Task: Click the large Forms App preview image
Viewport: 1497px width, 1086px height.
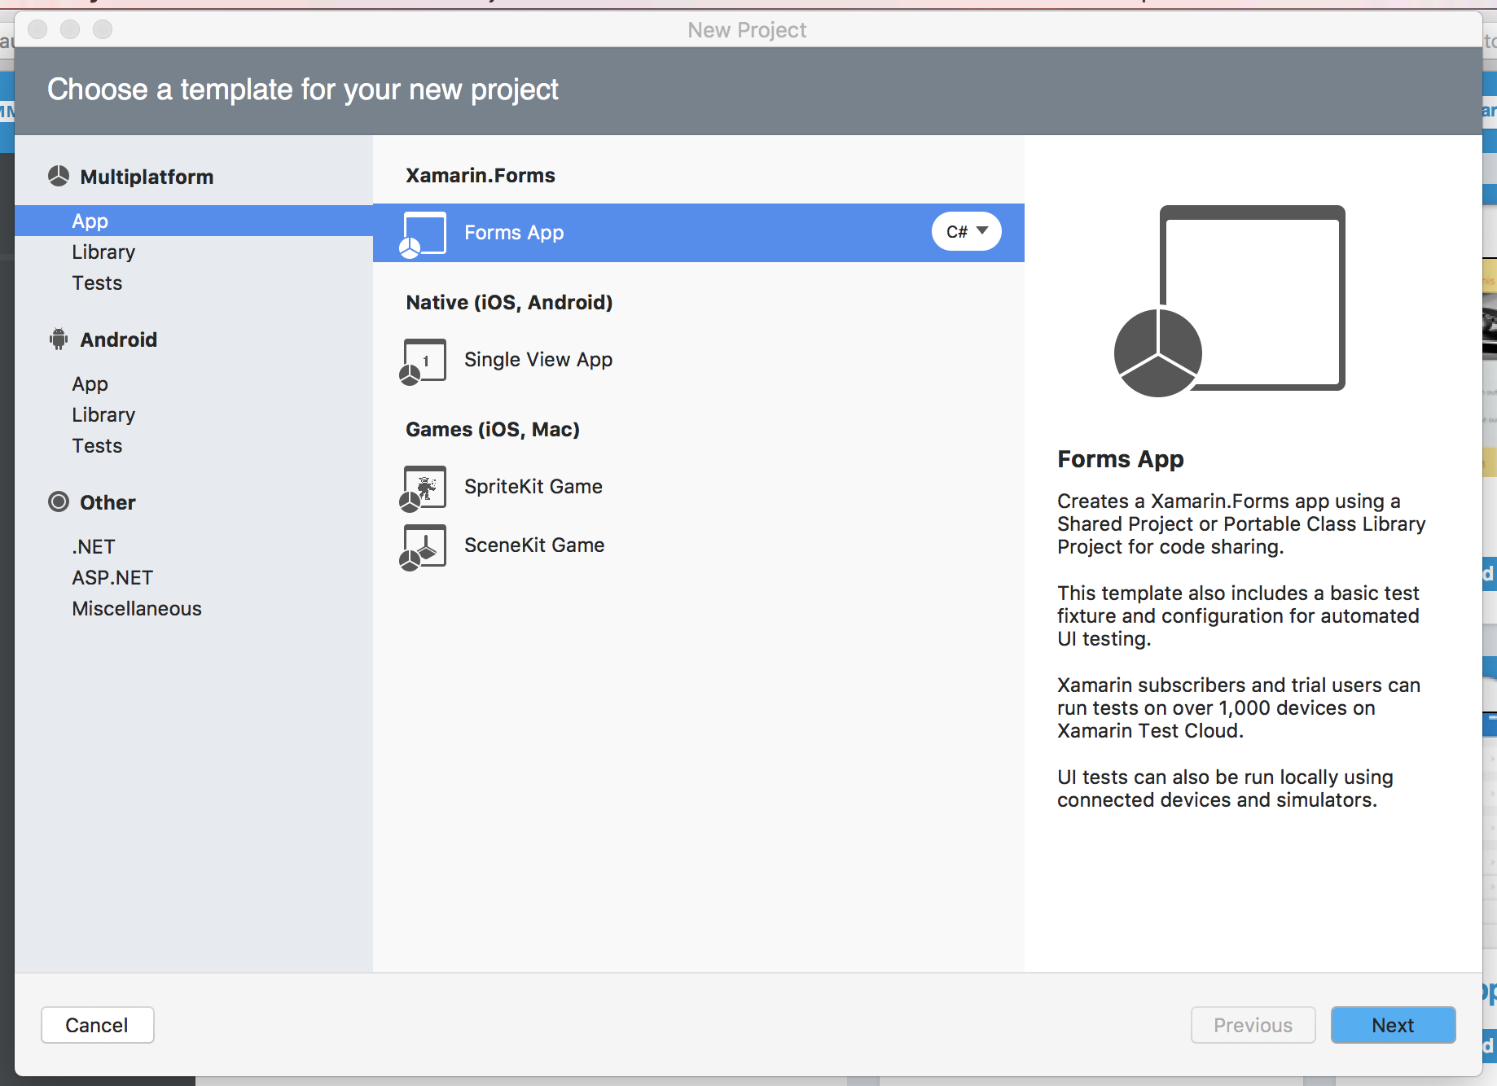Action: pos(1230,301)
